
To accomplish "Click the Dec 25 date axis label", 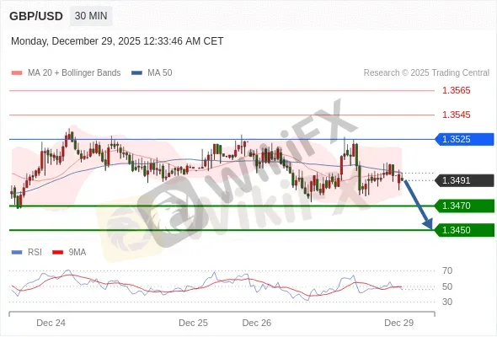I will click(193, 323).
